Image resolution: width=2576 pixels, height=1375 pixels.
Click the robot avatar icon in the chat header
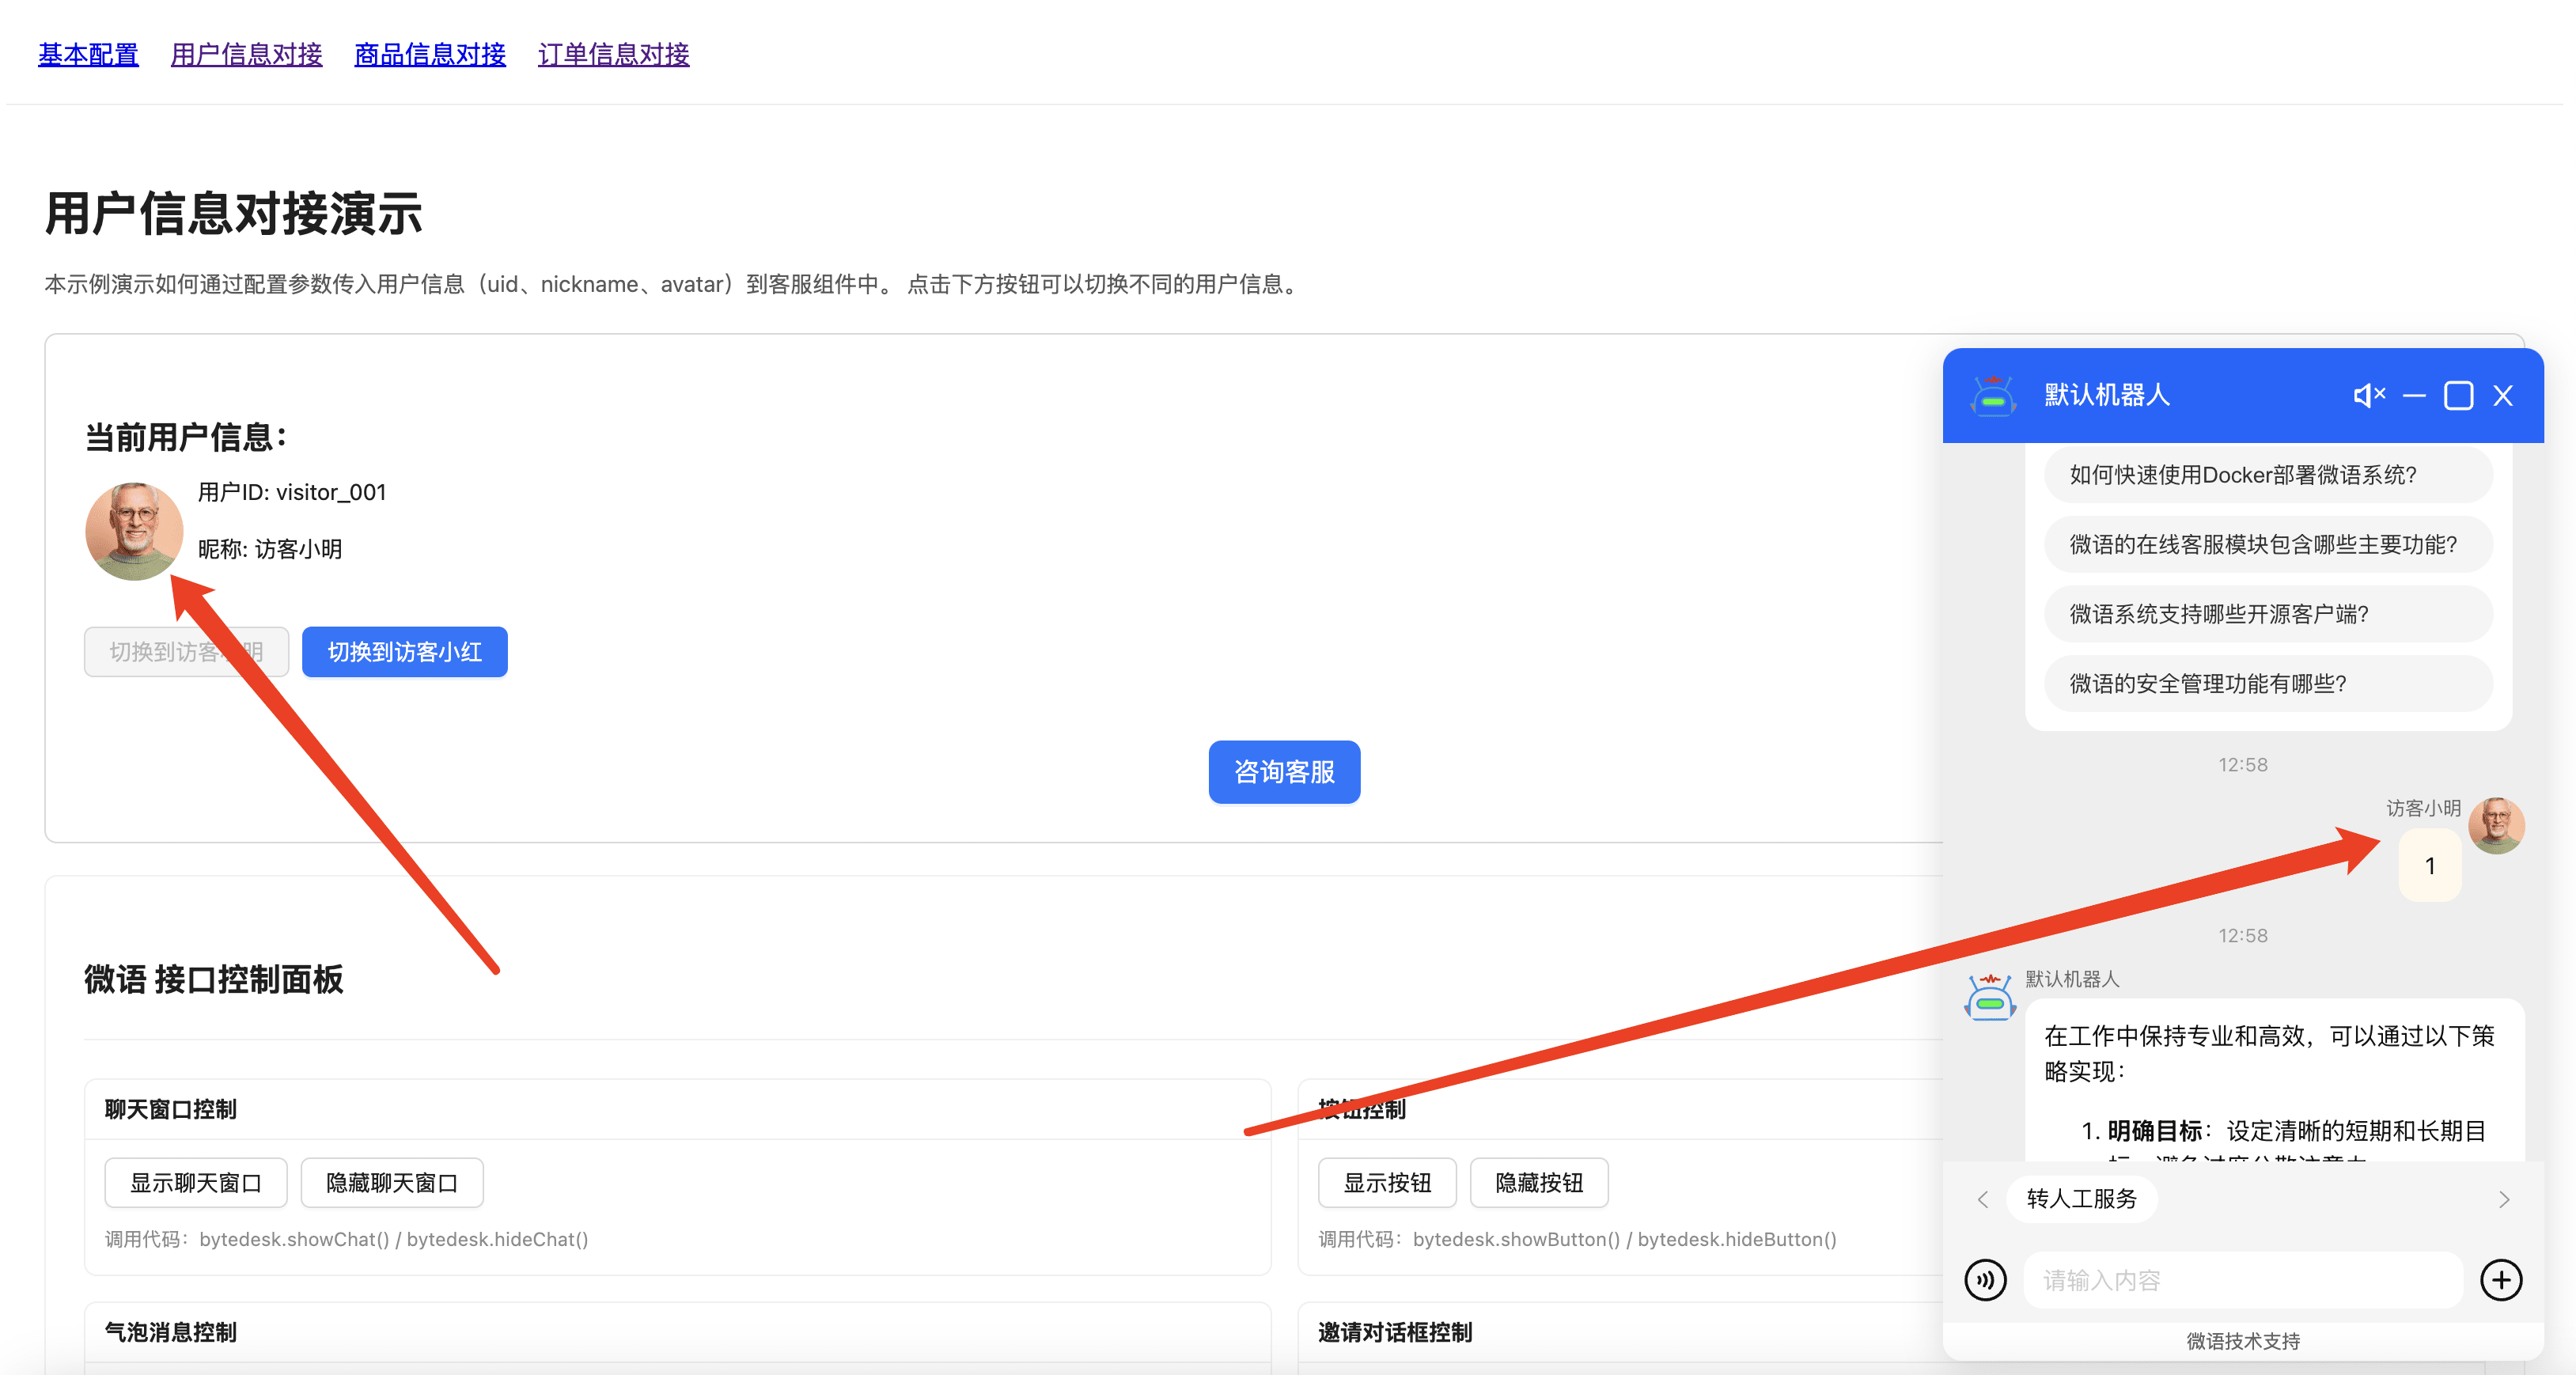click(1991, 395)
